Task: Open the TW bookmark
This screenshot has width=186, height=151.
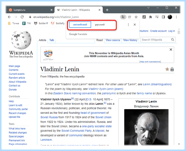Action: [27, 23]
